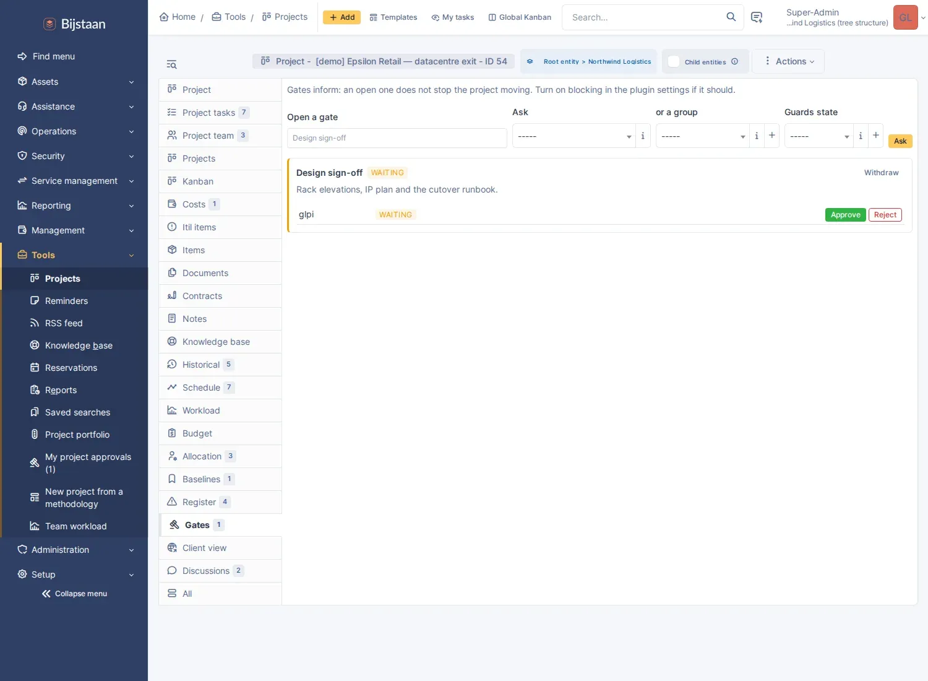This screenshot has height=681, width=928.
Task: Click the yellow Ask button
Action: [900, 141]
